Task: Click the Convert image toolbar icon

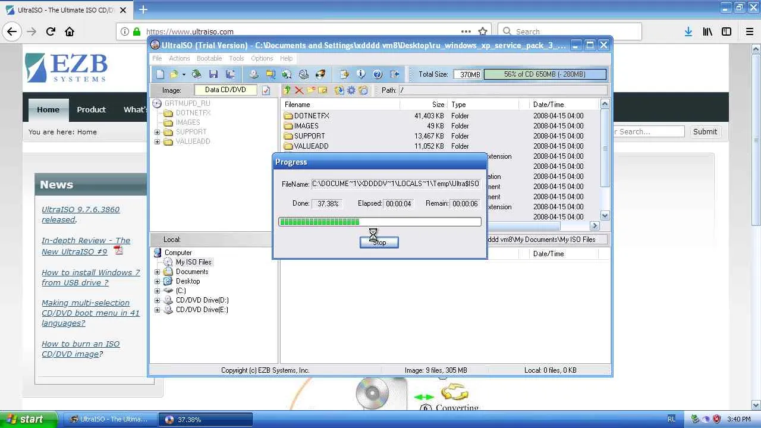Action: (287, 74)
